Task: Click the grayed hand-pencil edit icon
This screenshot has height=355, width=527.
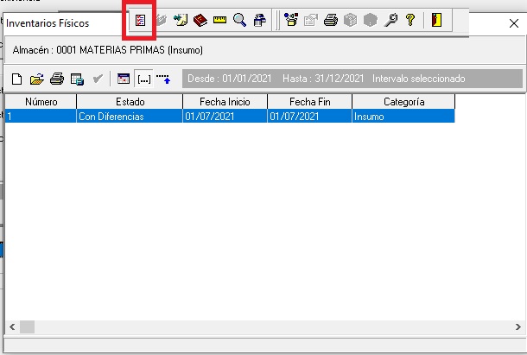Action: [x=161, y=20]
